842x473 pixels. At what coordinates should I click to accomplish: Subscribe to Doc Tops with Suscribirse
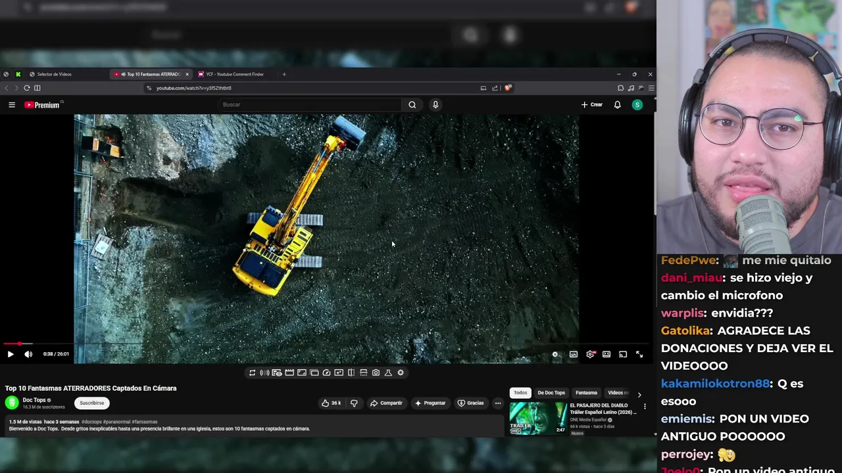[x=91, y=403]
